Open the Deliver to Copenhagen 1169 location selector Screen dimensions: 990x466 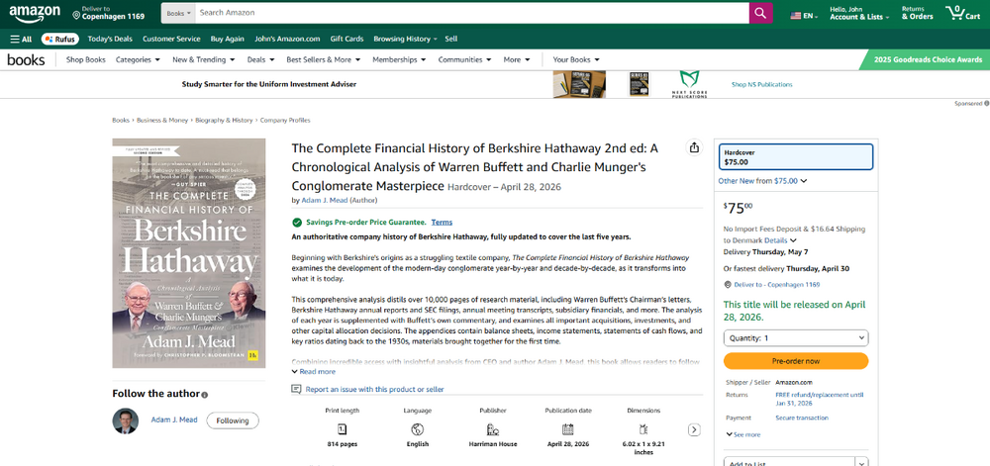[x=109, y=13]
